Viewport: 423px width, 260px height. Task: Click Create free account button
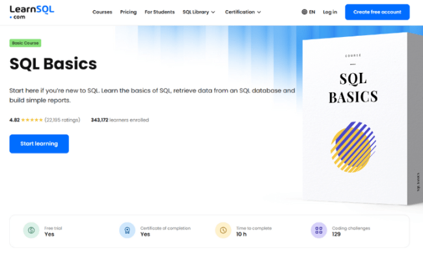coord(377,12)
